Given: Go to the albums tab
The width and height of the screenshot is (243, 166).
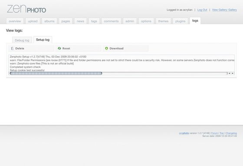Looking at the screenshot, I should 49,21.
